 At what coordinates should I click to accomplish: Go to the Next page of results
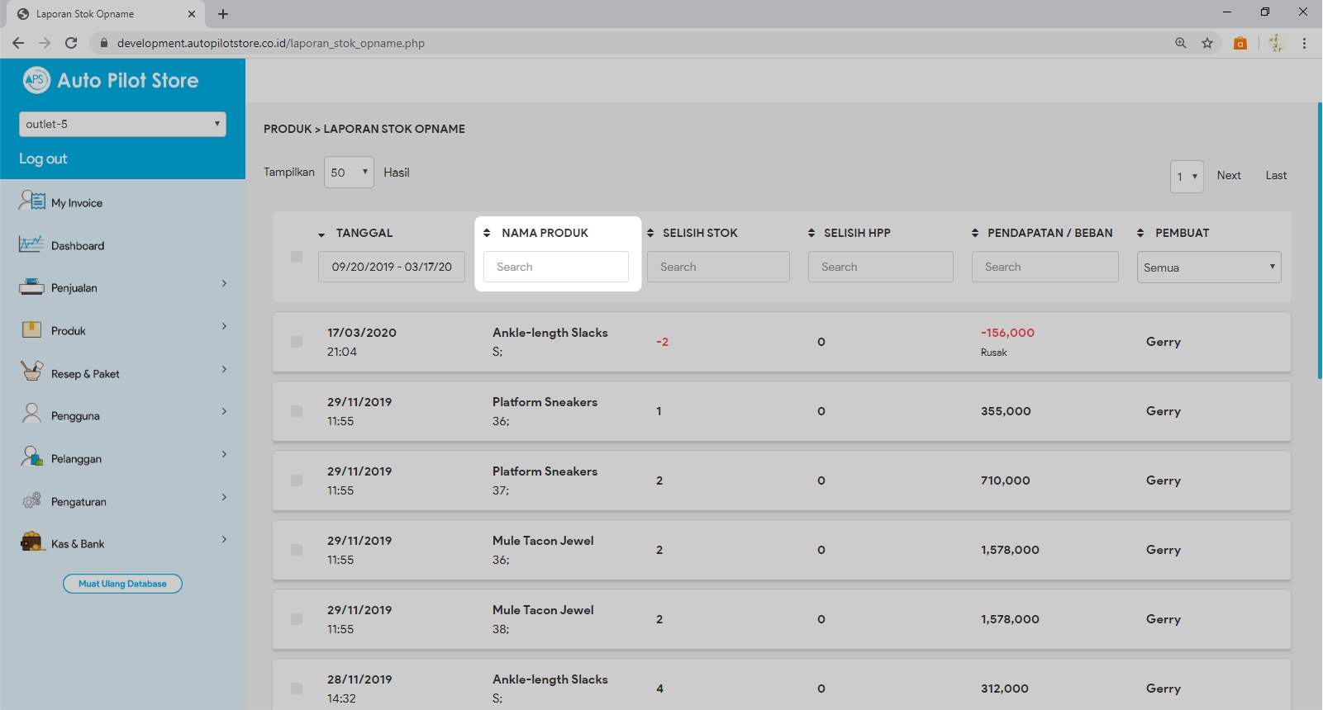pos(1228,175)
